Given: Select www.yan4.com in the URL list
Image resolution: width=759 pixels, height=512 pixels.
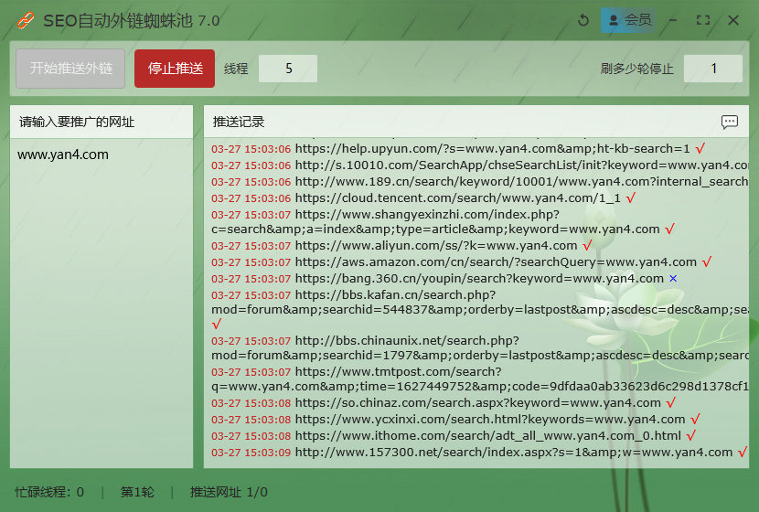Looking at the screenshot, I should [x=63, y=155].
